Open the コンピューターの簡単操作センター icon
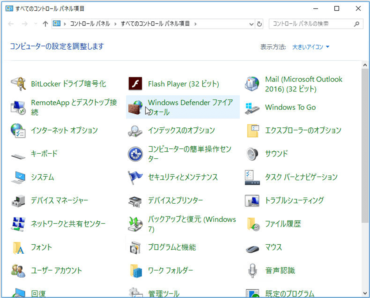 click(x=135, y=154)
